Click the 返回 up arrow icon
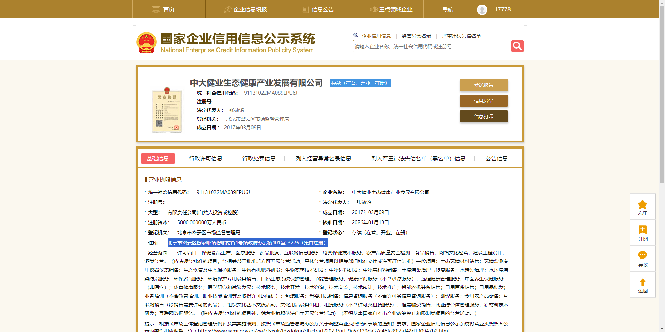This screenshot has width=665, height=332. click(x=642, y=281)
